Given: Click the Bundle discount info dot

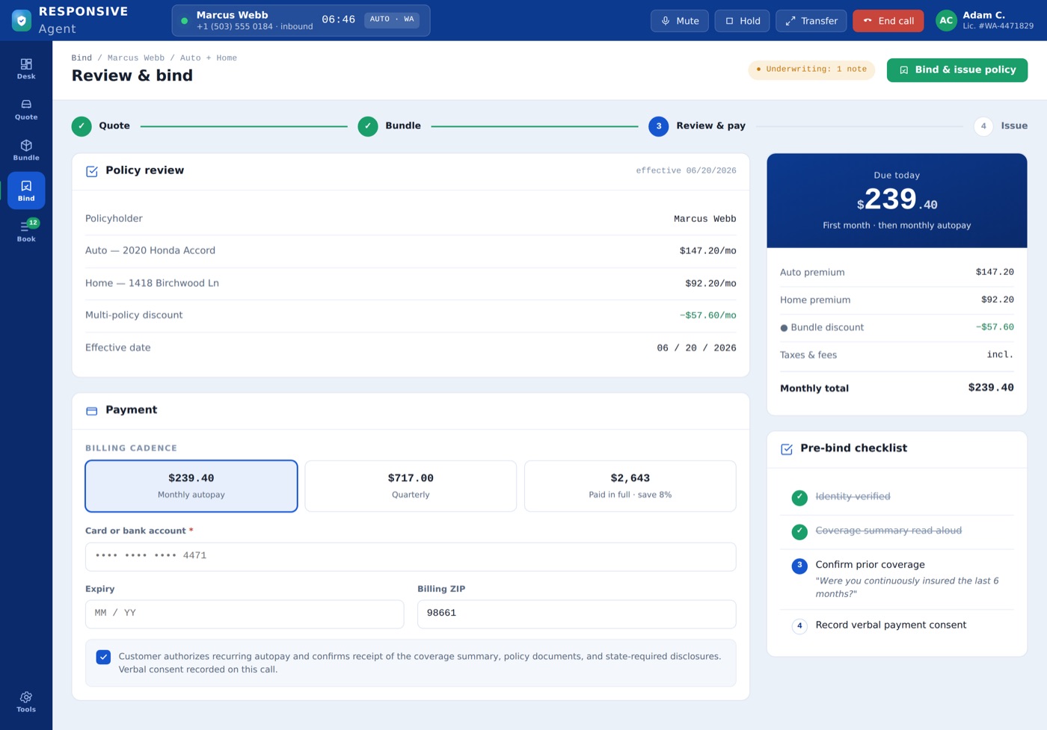Looking at the screenshot, I should pyautogui.click(x=784, y=328).
